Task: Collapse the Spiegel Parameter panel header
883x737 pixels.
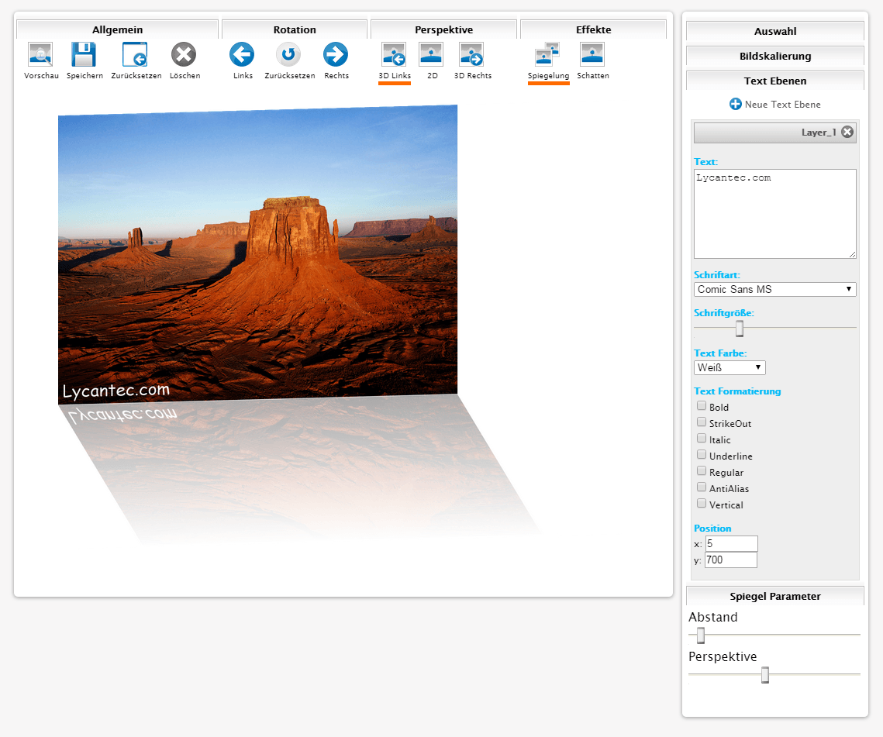Action: (775, 596)
